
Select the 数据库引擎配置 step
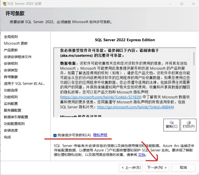point(16,117)
